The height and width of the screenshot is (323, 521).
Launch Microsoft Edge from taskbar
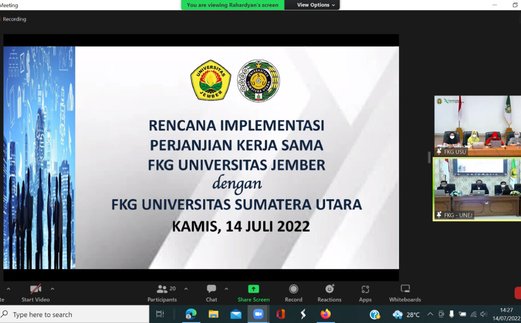coord(191,314)
